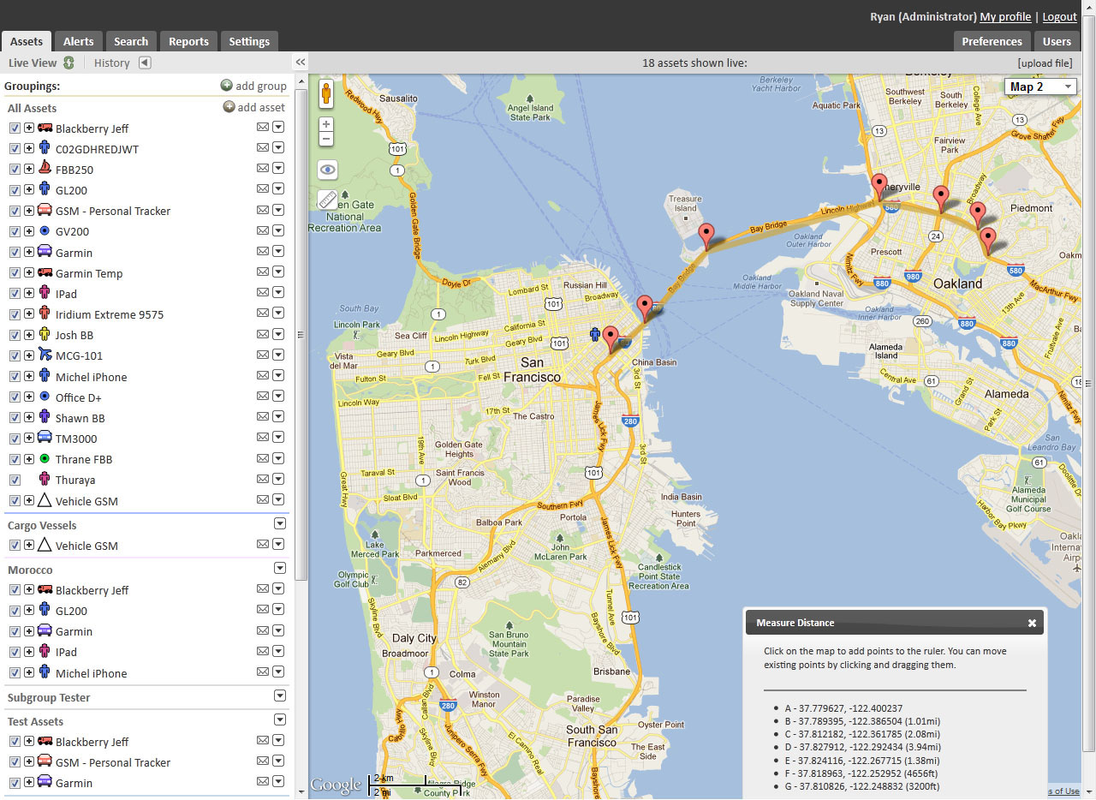Expand the plus box next to Garmin Temp
Image resolution: width=1096 pixels, height=800 pixels.
click(x=29, y=272)
